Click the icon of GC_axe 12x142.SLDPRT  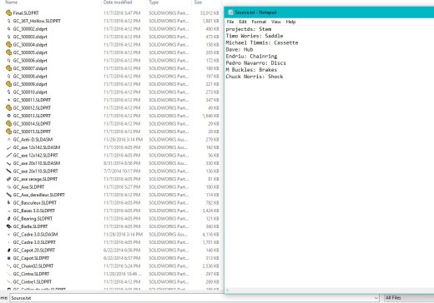(x=8, y=155)
